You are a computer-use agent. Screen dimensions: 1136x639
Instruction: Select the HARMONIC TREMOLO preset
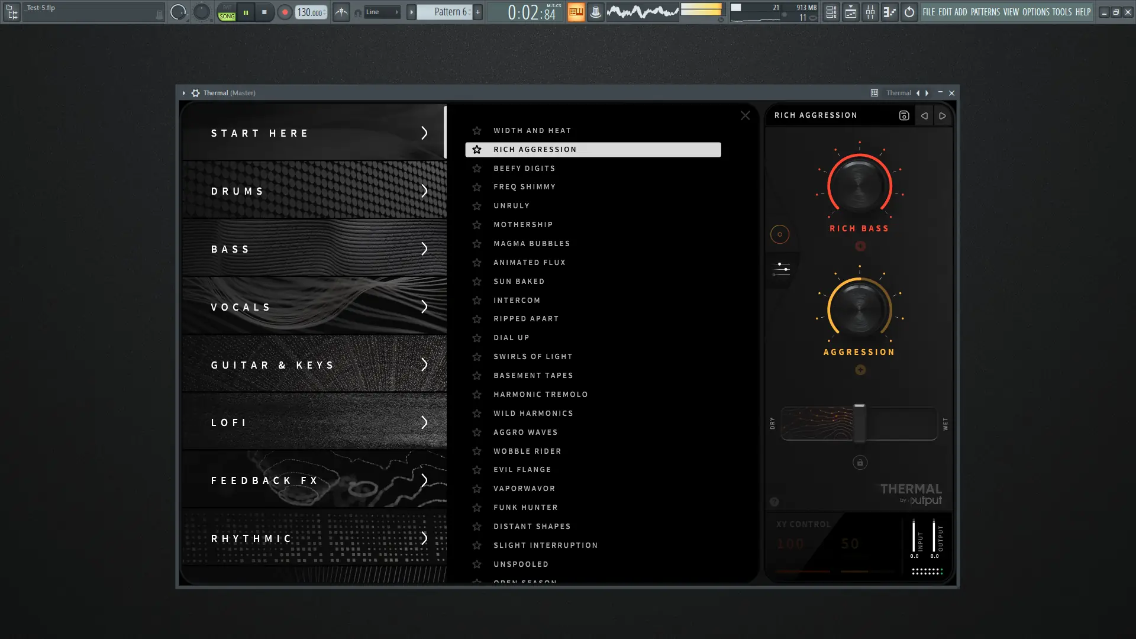pos(540,395)
